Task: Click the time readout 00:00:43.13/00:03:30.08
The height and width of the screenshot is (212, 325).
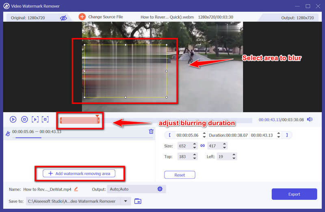Action: pos(281,119)
